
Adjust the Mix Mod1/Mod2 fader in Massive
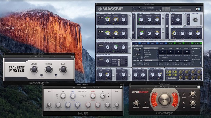(167, 26)
